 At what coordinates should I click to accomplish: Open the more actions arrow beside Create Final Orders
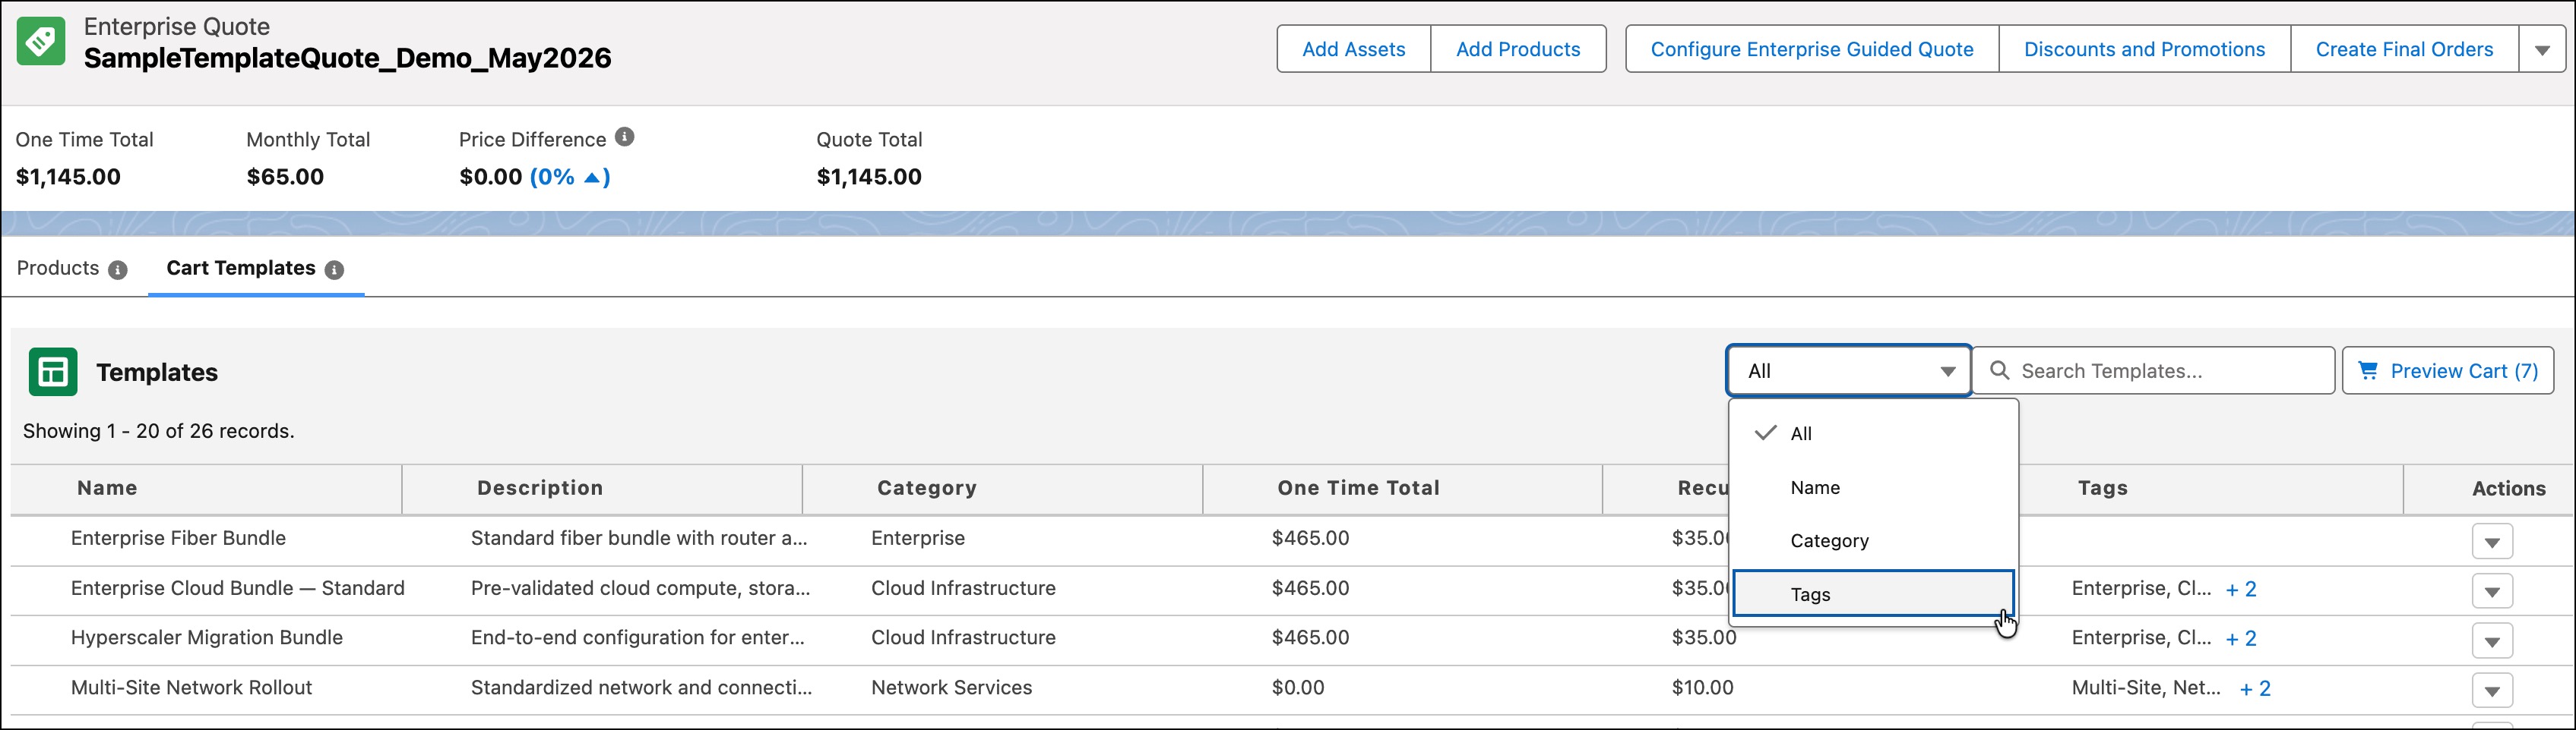coord(2542,49)
